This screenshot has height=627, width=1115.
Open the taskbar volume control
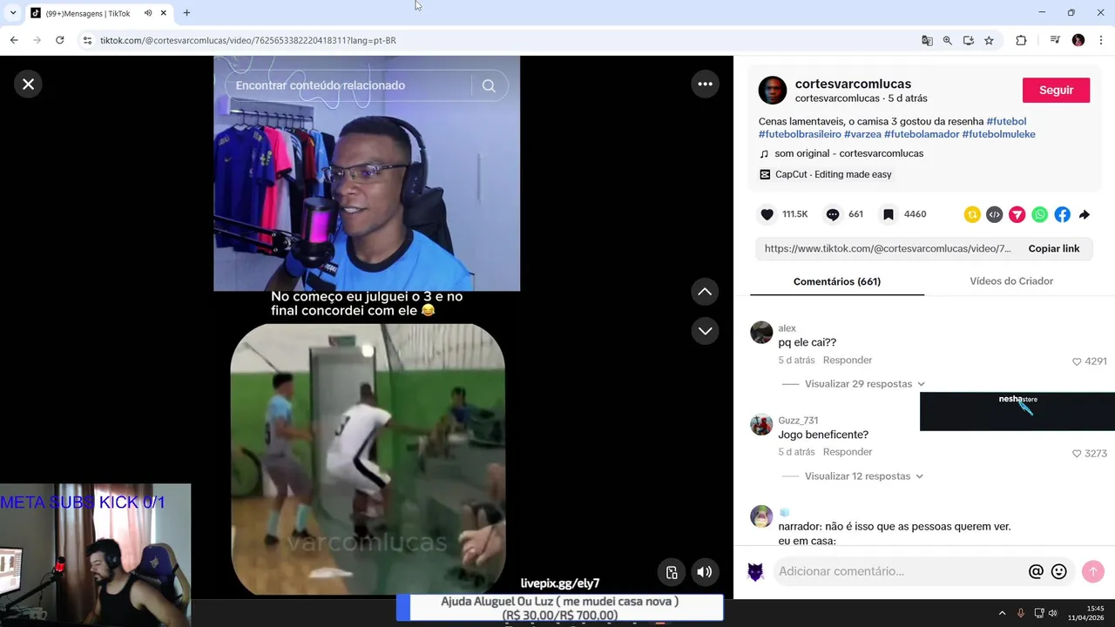pos(1053,613)
